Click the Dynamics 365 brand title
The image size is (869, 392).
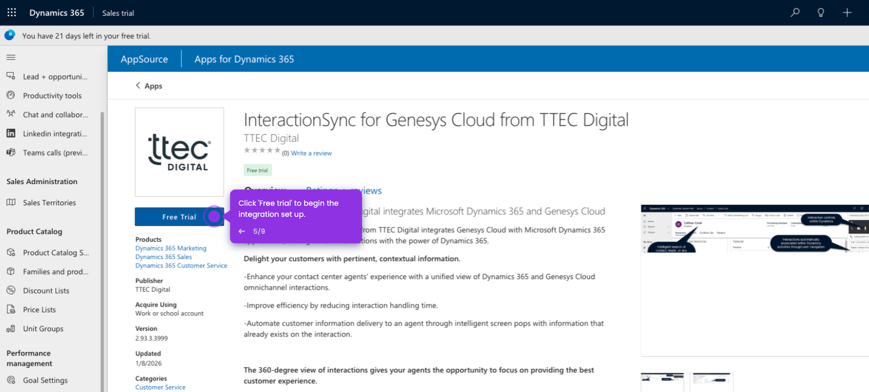pos(57,13)
